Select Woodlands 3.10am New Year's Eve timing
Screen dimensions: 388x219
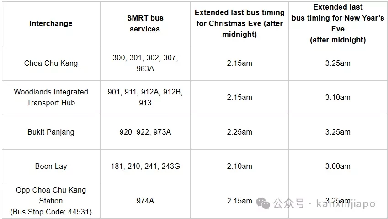pos(338,98)
